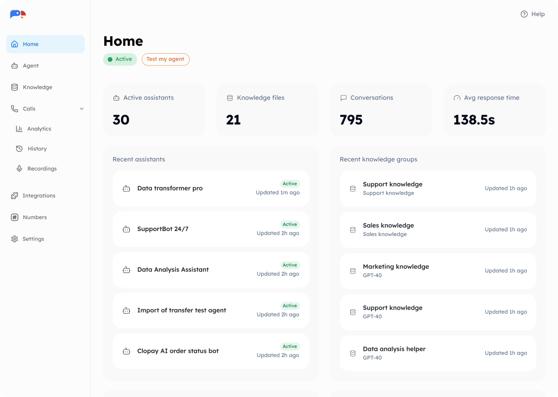Image resolution: width=558 pixels, height=397 pixels.
Task: Select the Knowledge database icon in sidebar
Action: coord(15,87)
